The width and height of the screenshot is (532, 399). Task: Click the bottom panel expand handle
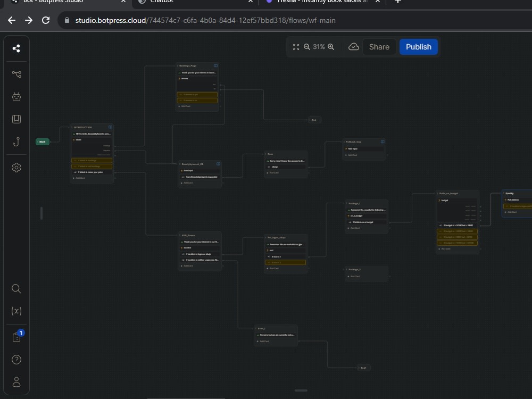click(301, 390)
